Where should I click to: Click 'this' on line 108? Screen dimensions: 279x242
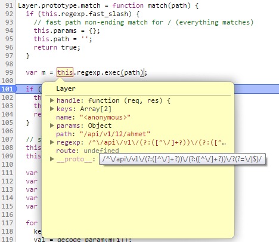click(33, 148)
